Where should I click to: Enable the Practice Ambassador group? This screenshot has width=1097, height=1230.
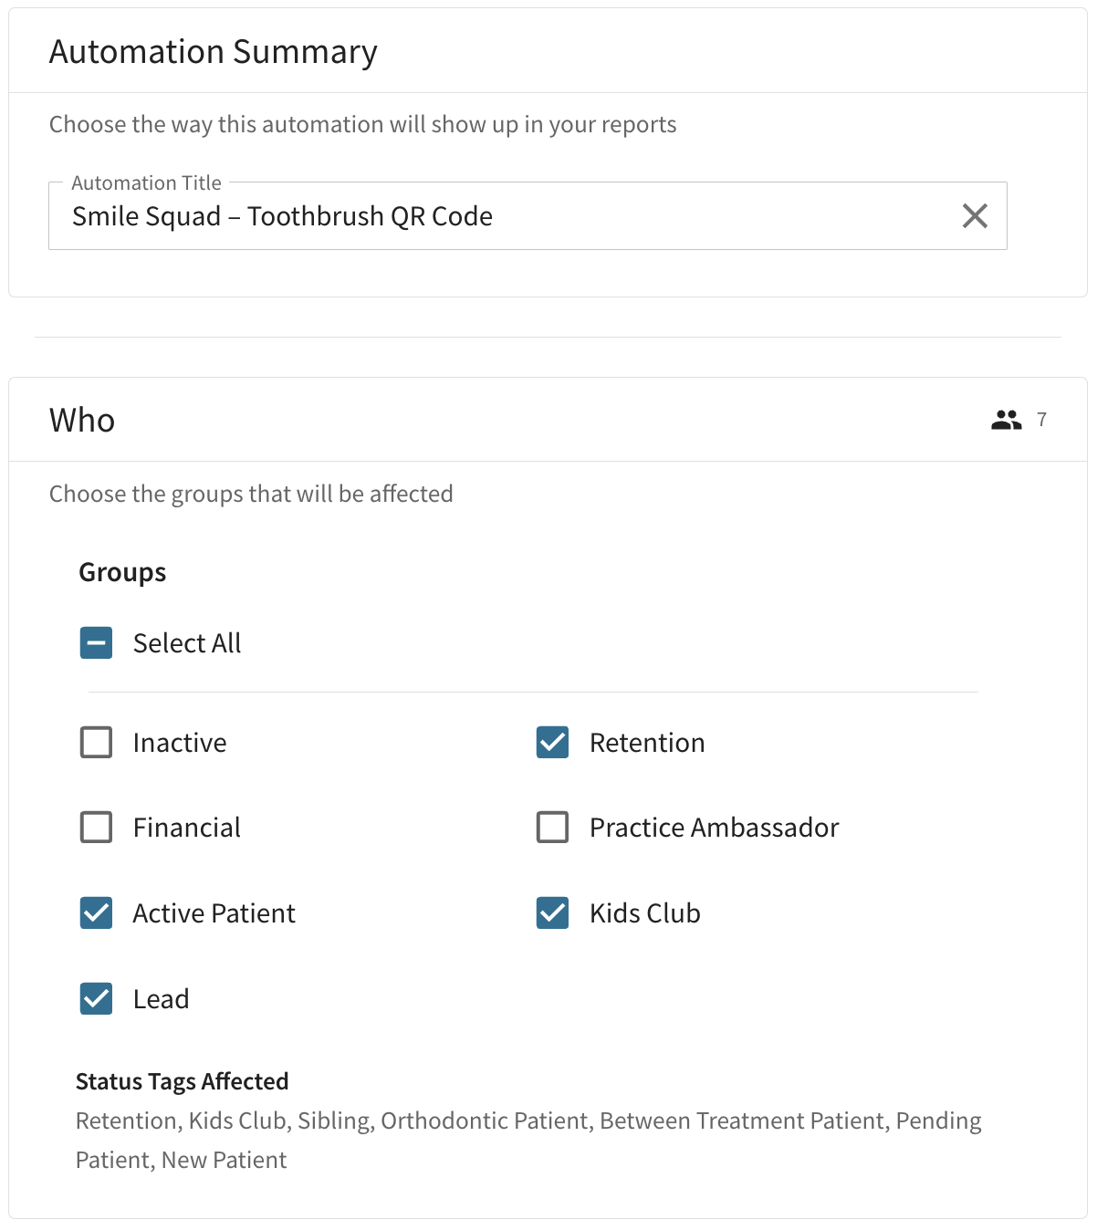pyautogui.click(x=552, y=828)
